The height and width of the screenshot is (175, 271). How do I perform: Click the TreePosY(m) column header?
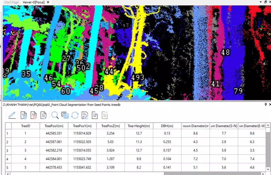pos(82,126)
